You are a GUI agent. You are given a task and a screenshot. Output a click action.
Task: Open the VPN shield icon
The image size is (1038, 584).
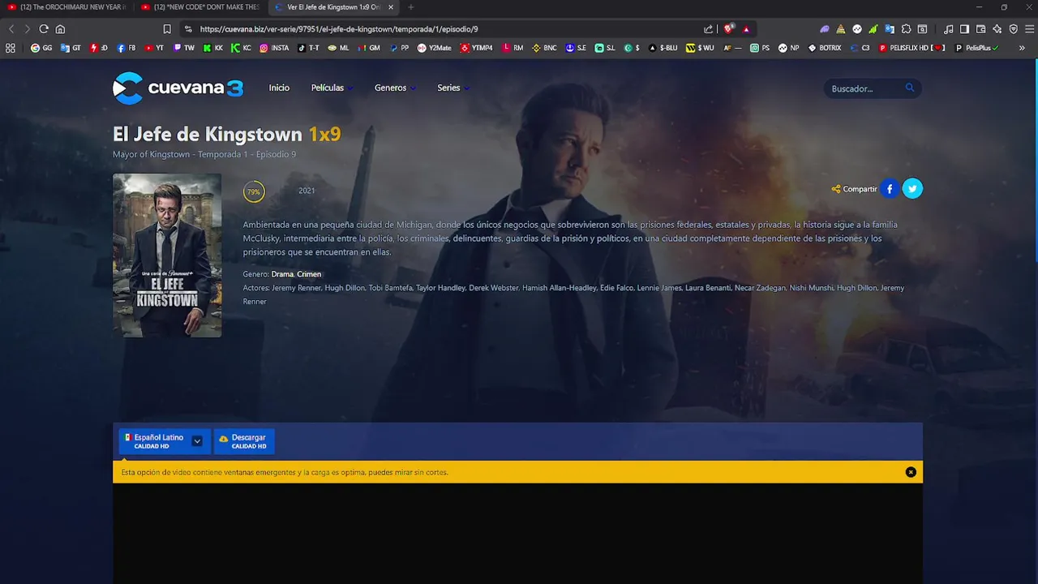(1013, 28)
